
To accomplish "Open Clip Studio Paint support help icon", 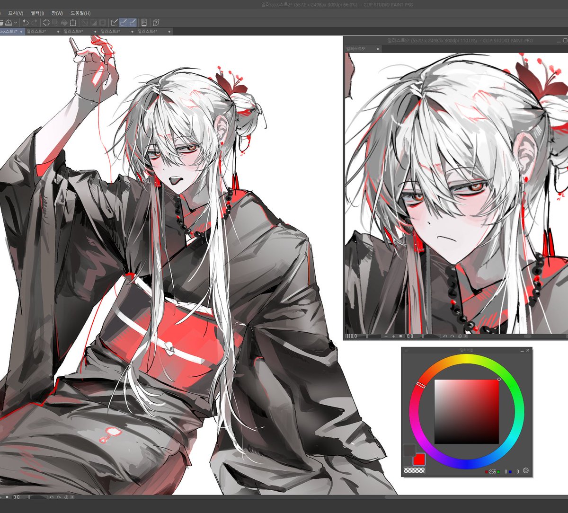I will (x=156, y=23).
